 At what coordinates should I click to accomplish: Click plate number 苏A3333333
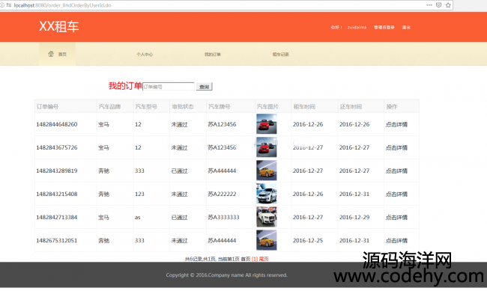tap(223, 218)
